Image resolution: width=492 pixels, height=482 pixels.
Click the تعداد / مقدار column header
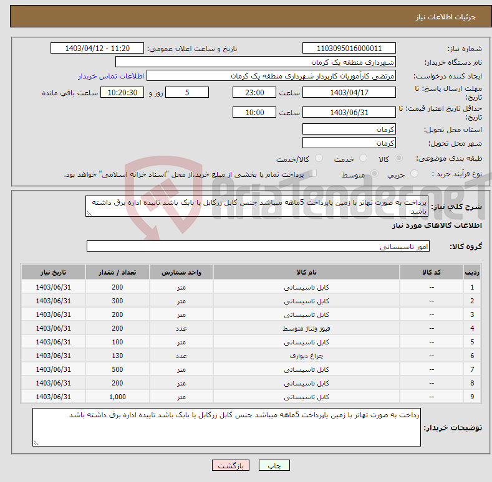(x=117, y=272)
